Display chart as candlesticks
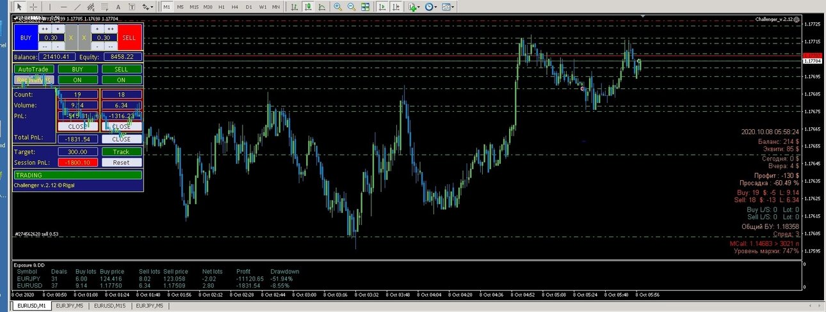The width and height of the screenshot is (826, 312). coord(307,6)
